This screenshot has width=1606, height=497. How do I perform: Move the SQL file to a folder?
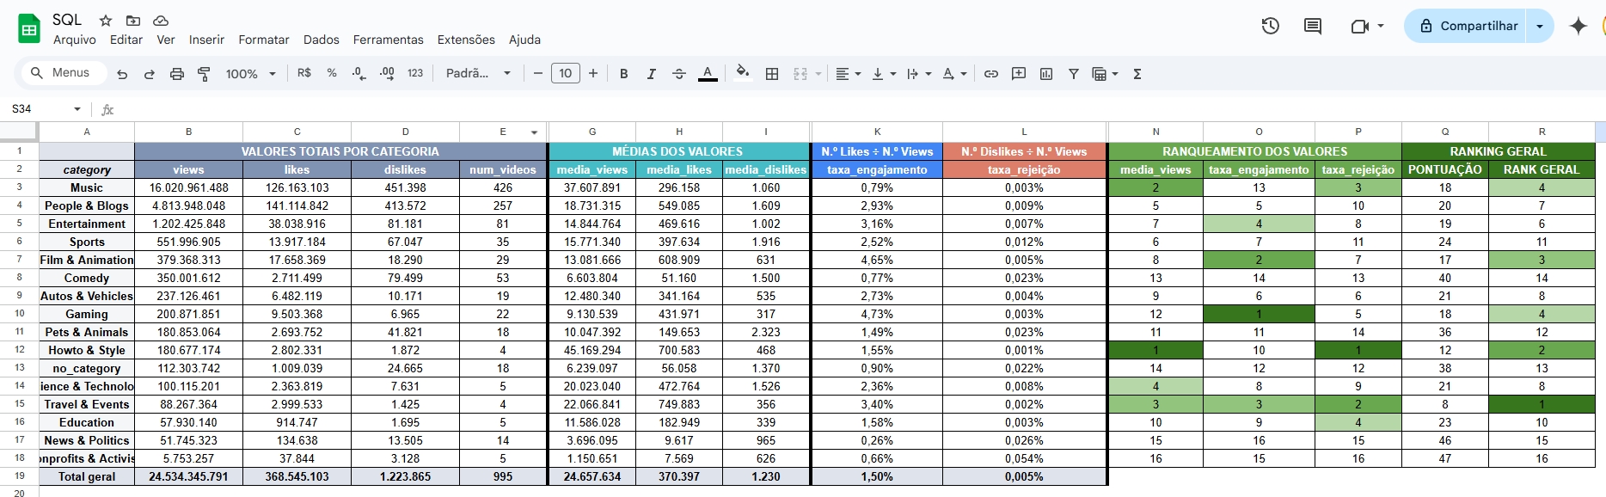(133, 21)
